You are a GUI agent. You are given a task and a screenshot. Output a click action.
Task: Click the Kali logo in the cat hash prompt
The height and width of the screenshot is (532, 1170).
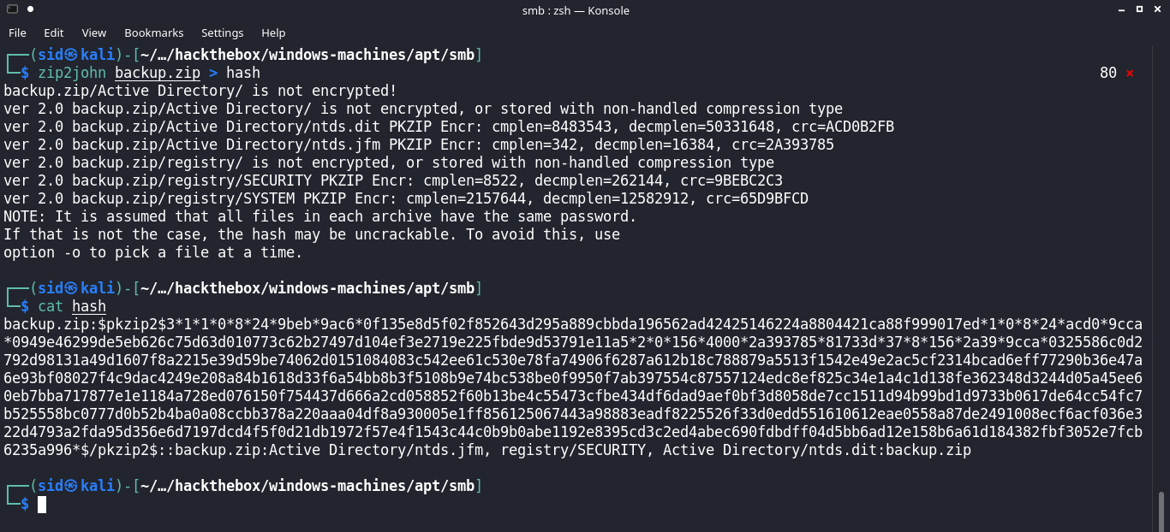[x=71, y=288]
